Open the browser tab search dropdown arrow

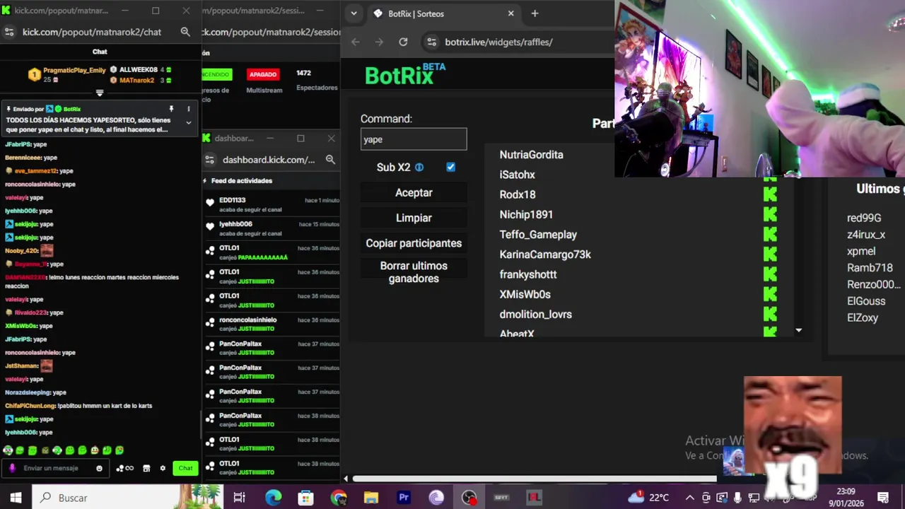pyautogui.click(x=354, y=13)
